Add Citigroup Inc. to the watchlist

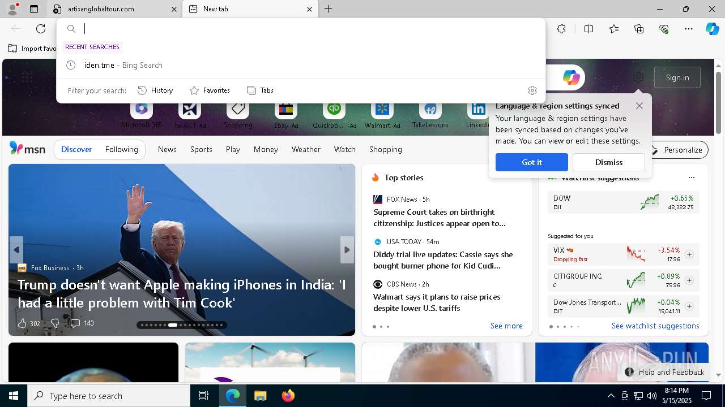[x=689, y=280]
